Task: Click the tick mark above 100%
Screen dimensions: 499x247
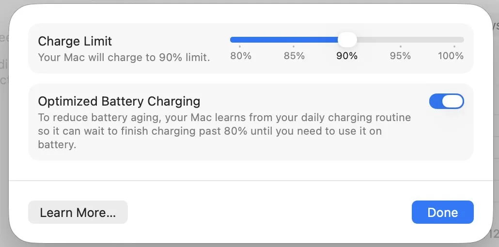Action: [x=454, y=47]
